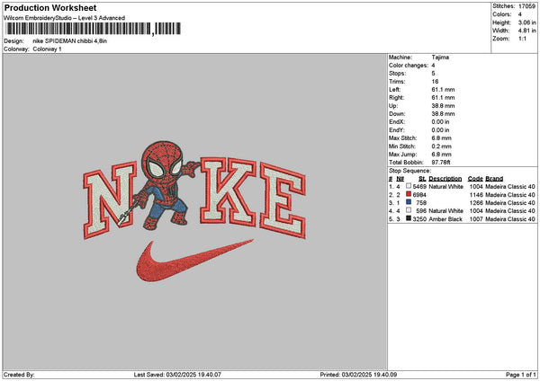Select the Width value 4.81 in
This screenshot has width=540, height=381.
click(526, 31)
